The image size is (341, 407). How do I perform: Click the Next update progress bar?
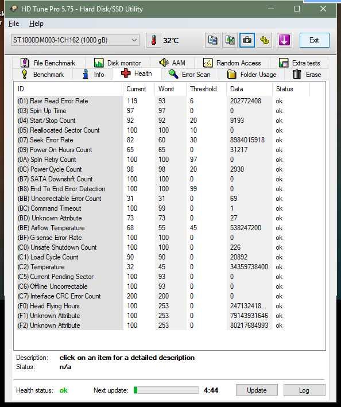click(x=166, y=390)
